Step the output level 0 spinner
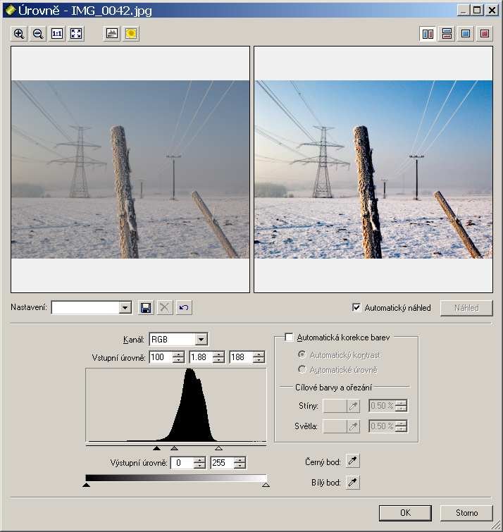Viewport: 503px width, 532px height. 200,463
